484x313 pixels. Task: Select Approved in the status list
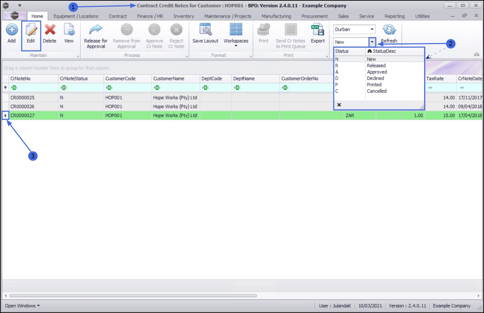point(379,72)
